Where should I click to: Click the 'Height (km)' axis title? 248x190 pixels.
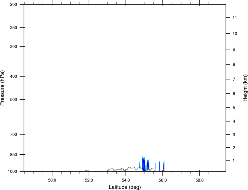(245, 88)
